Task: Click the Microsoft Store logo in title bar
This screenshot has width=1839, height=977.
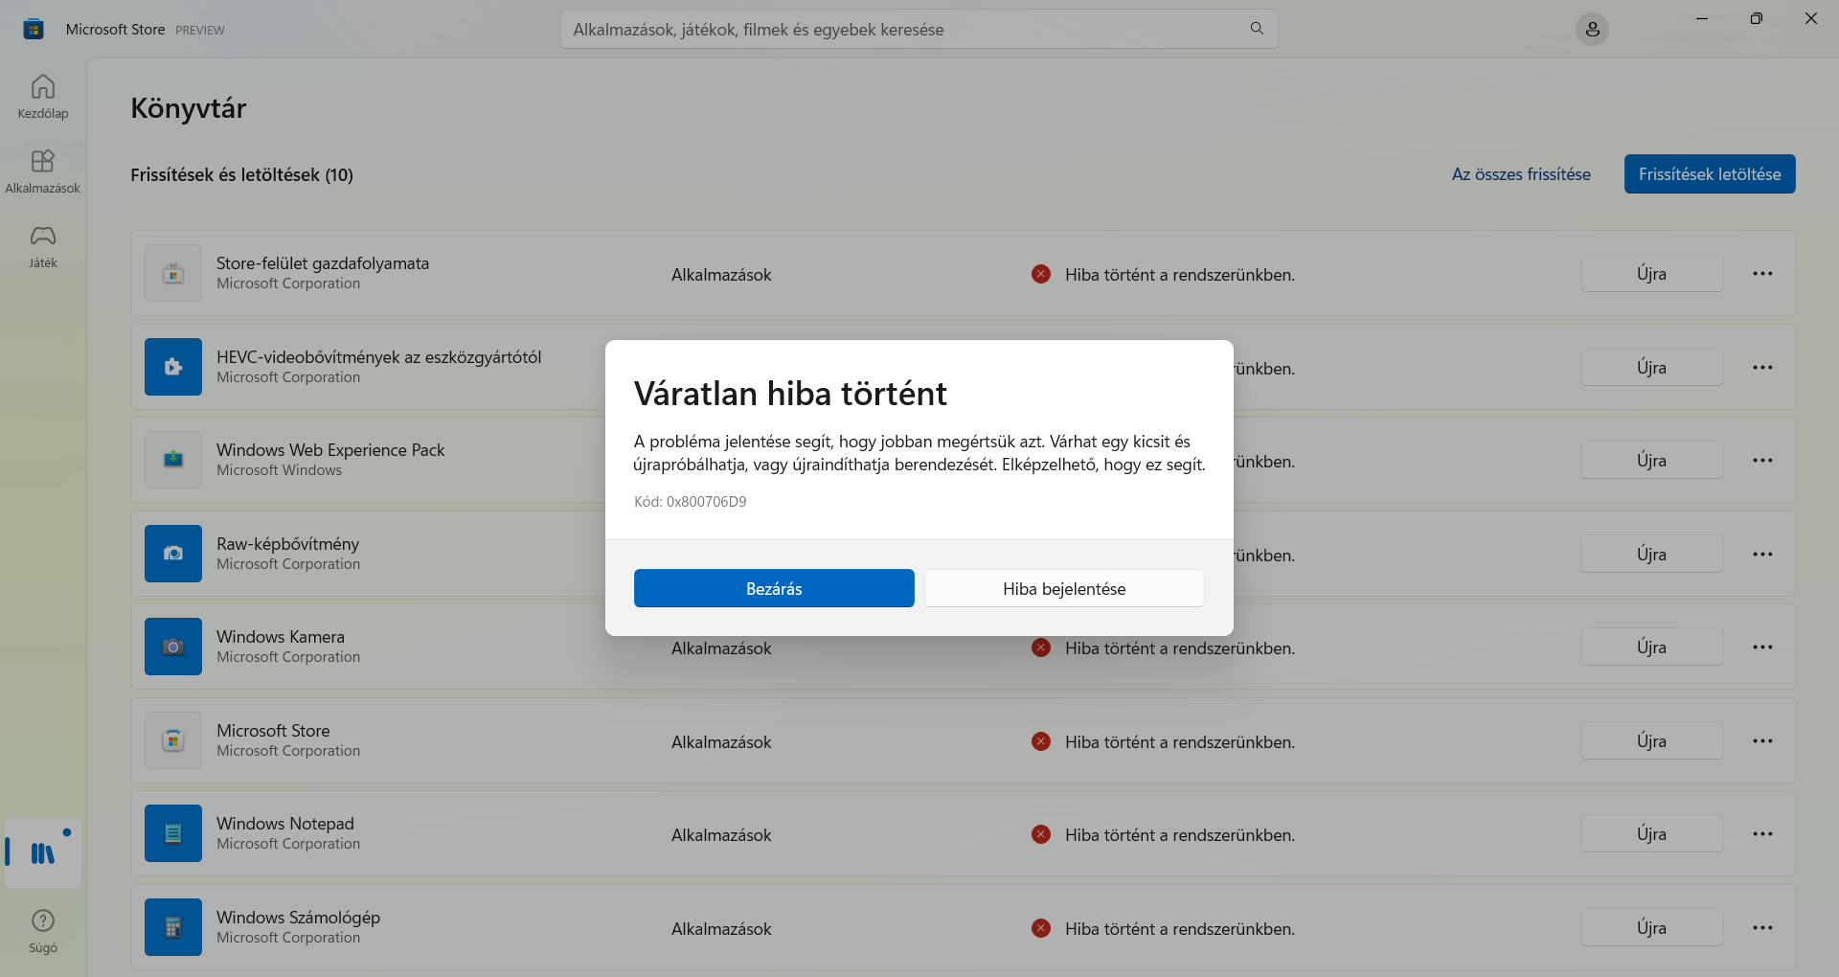Action: [34, 29]
